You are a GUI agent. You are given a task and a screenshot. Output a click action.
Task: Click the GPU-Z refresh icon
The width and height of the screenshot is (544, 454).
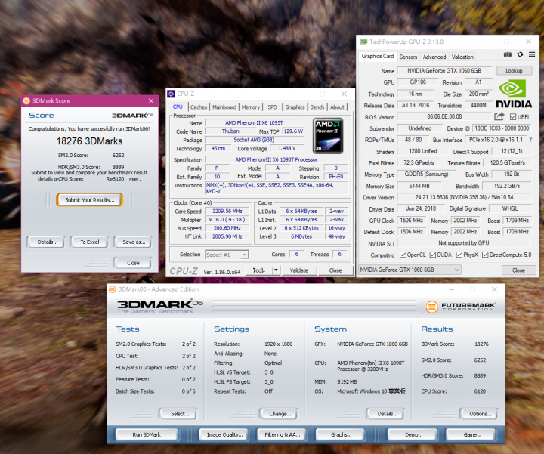[520, 54]
